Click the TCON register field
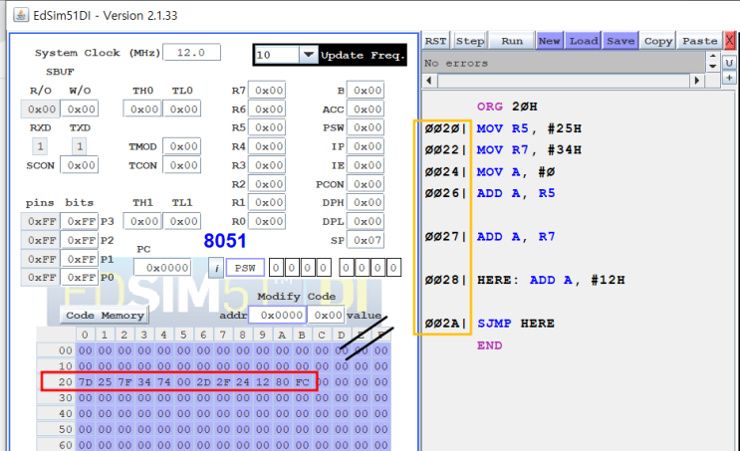Viewport: 740px width, 451px height. tap(181, 165)
